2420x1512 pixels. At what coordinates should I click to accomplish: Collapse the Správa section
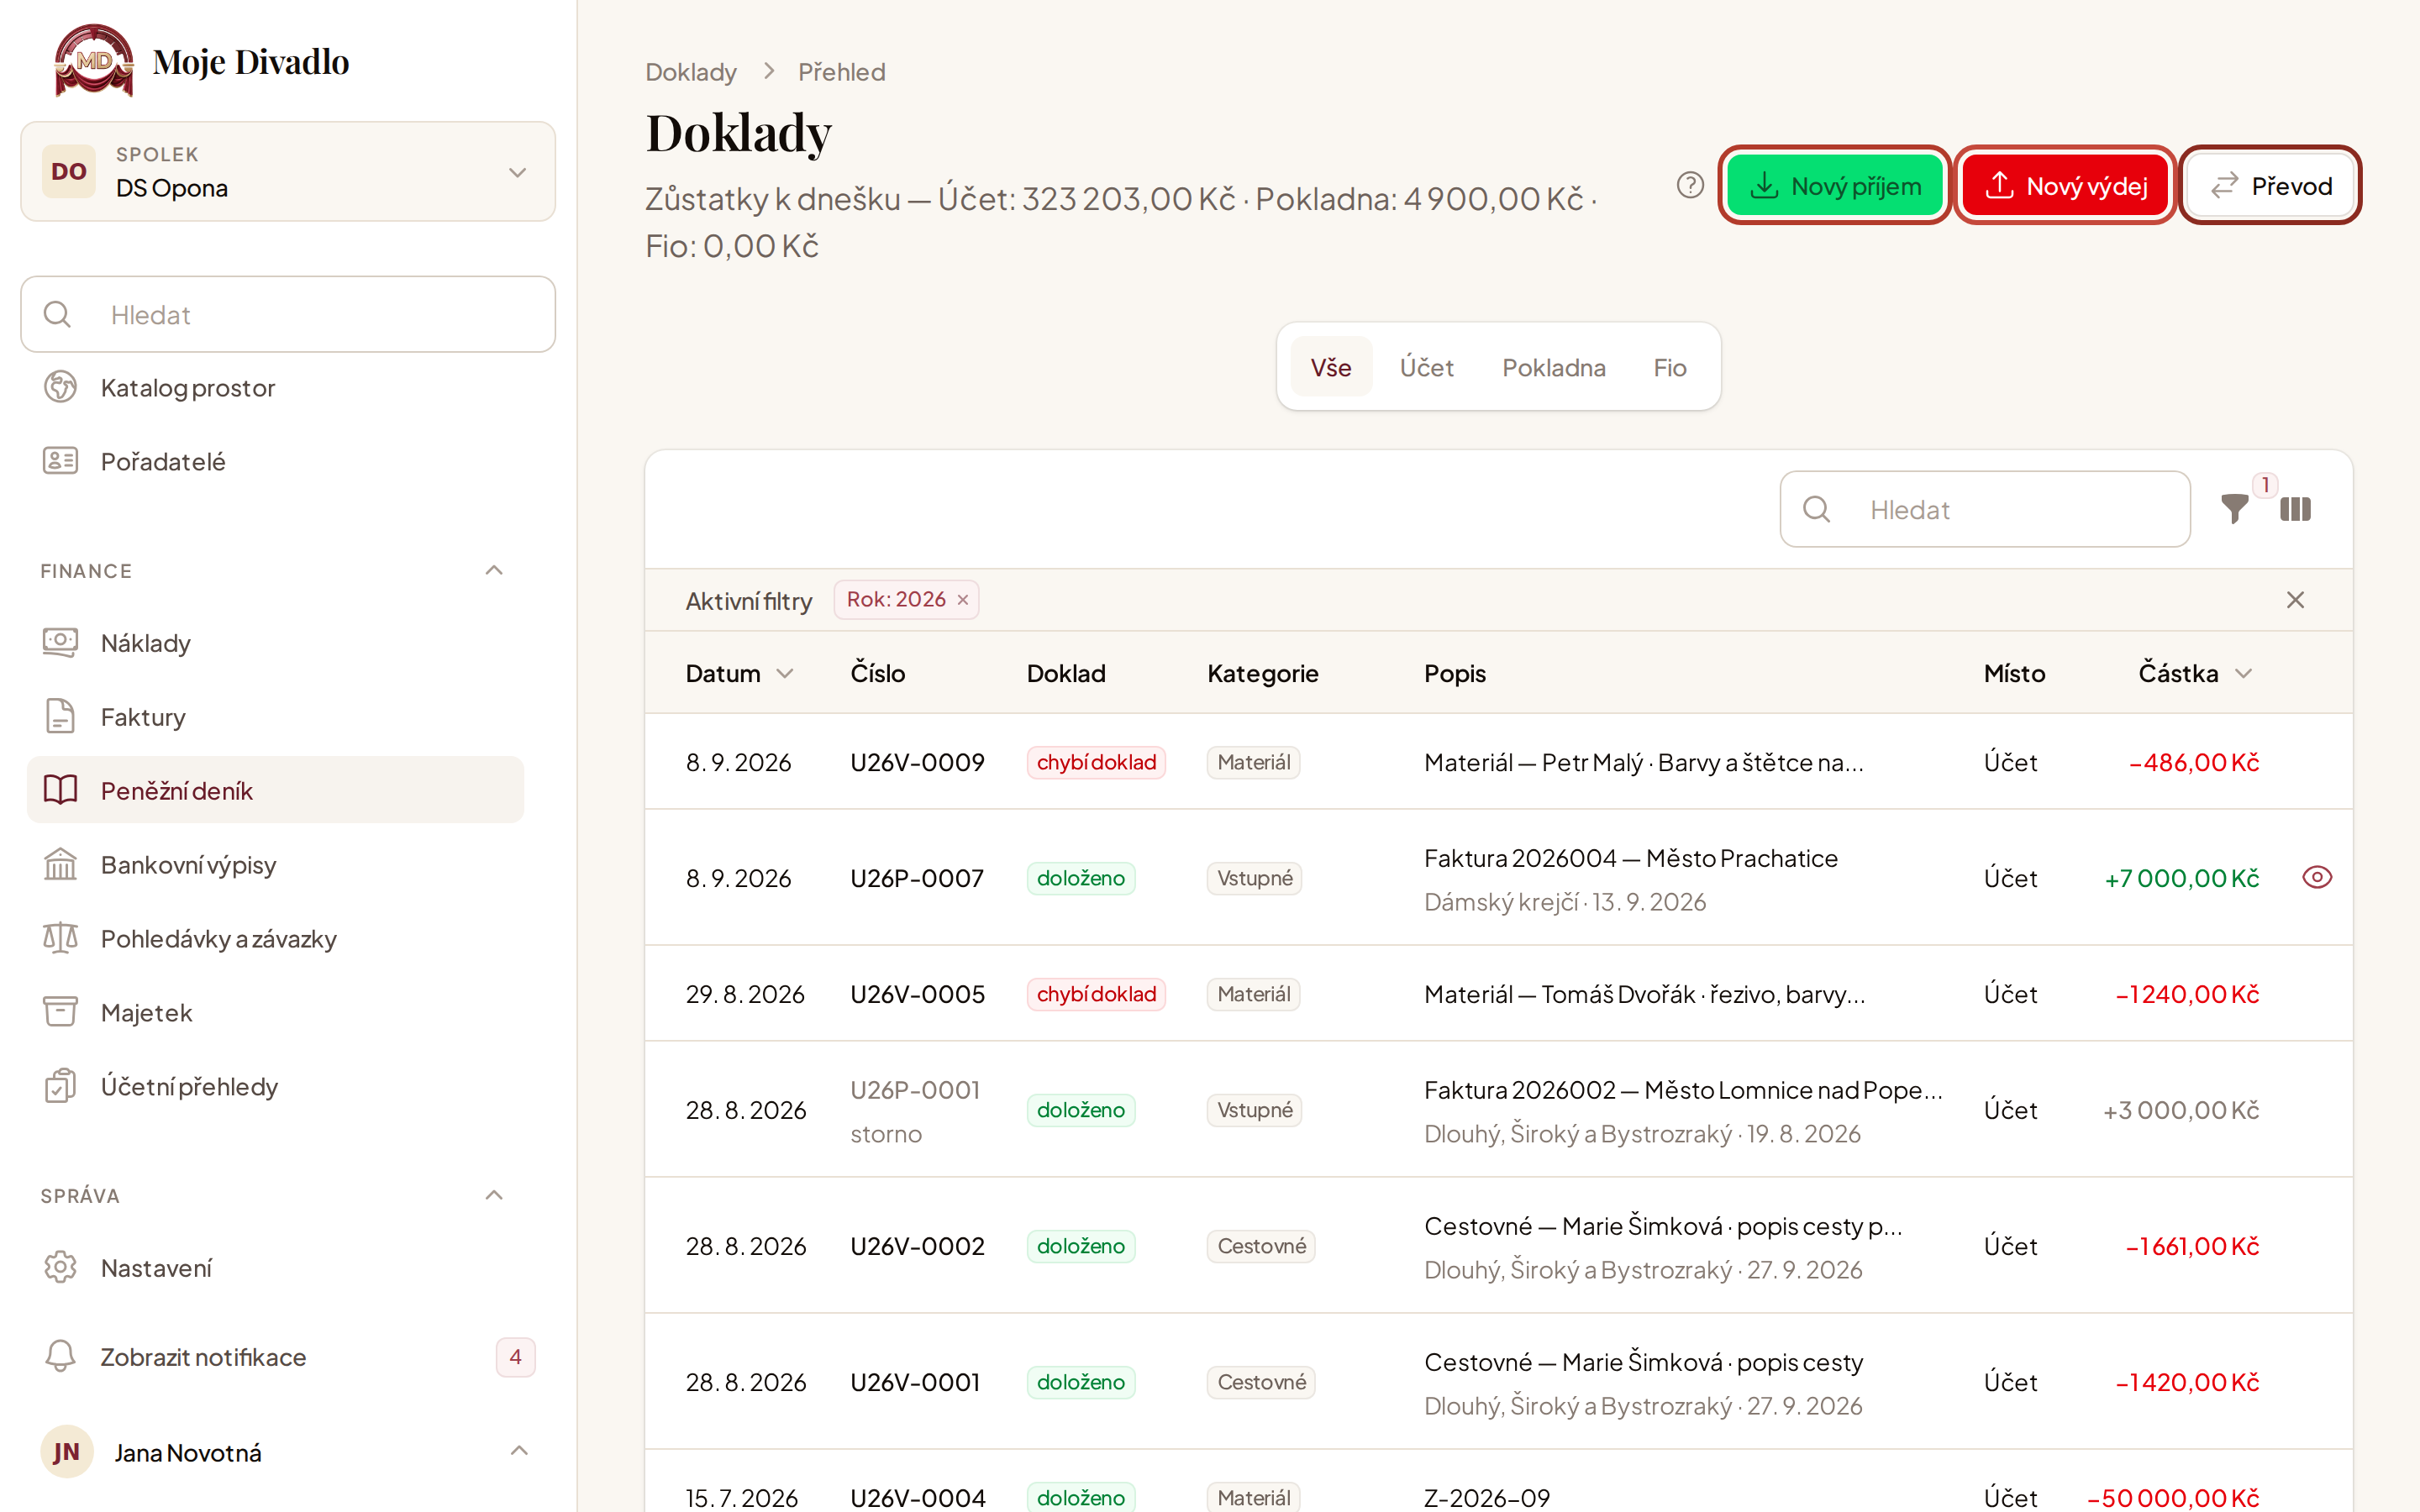[493, 1196]
